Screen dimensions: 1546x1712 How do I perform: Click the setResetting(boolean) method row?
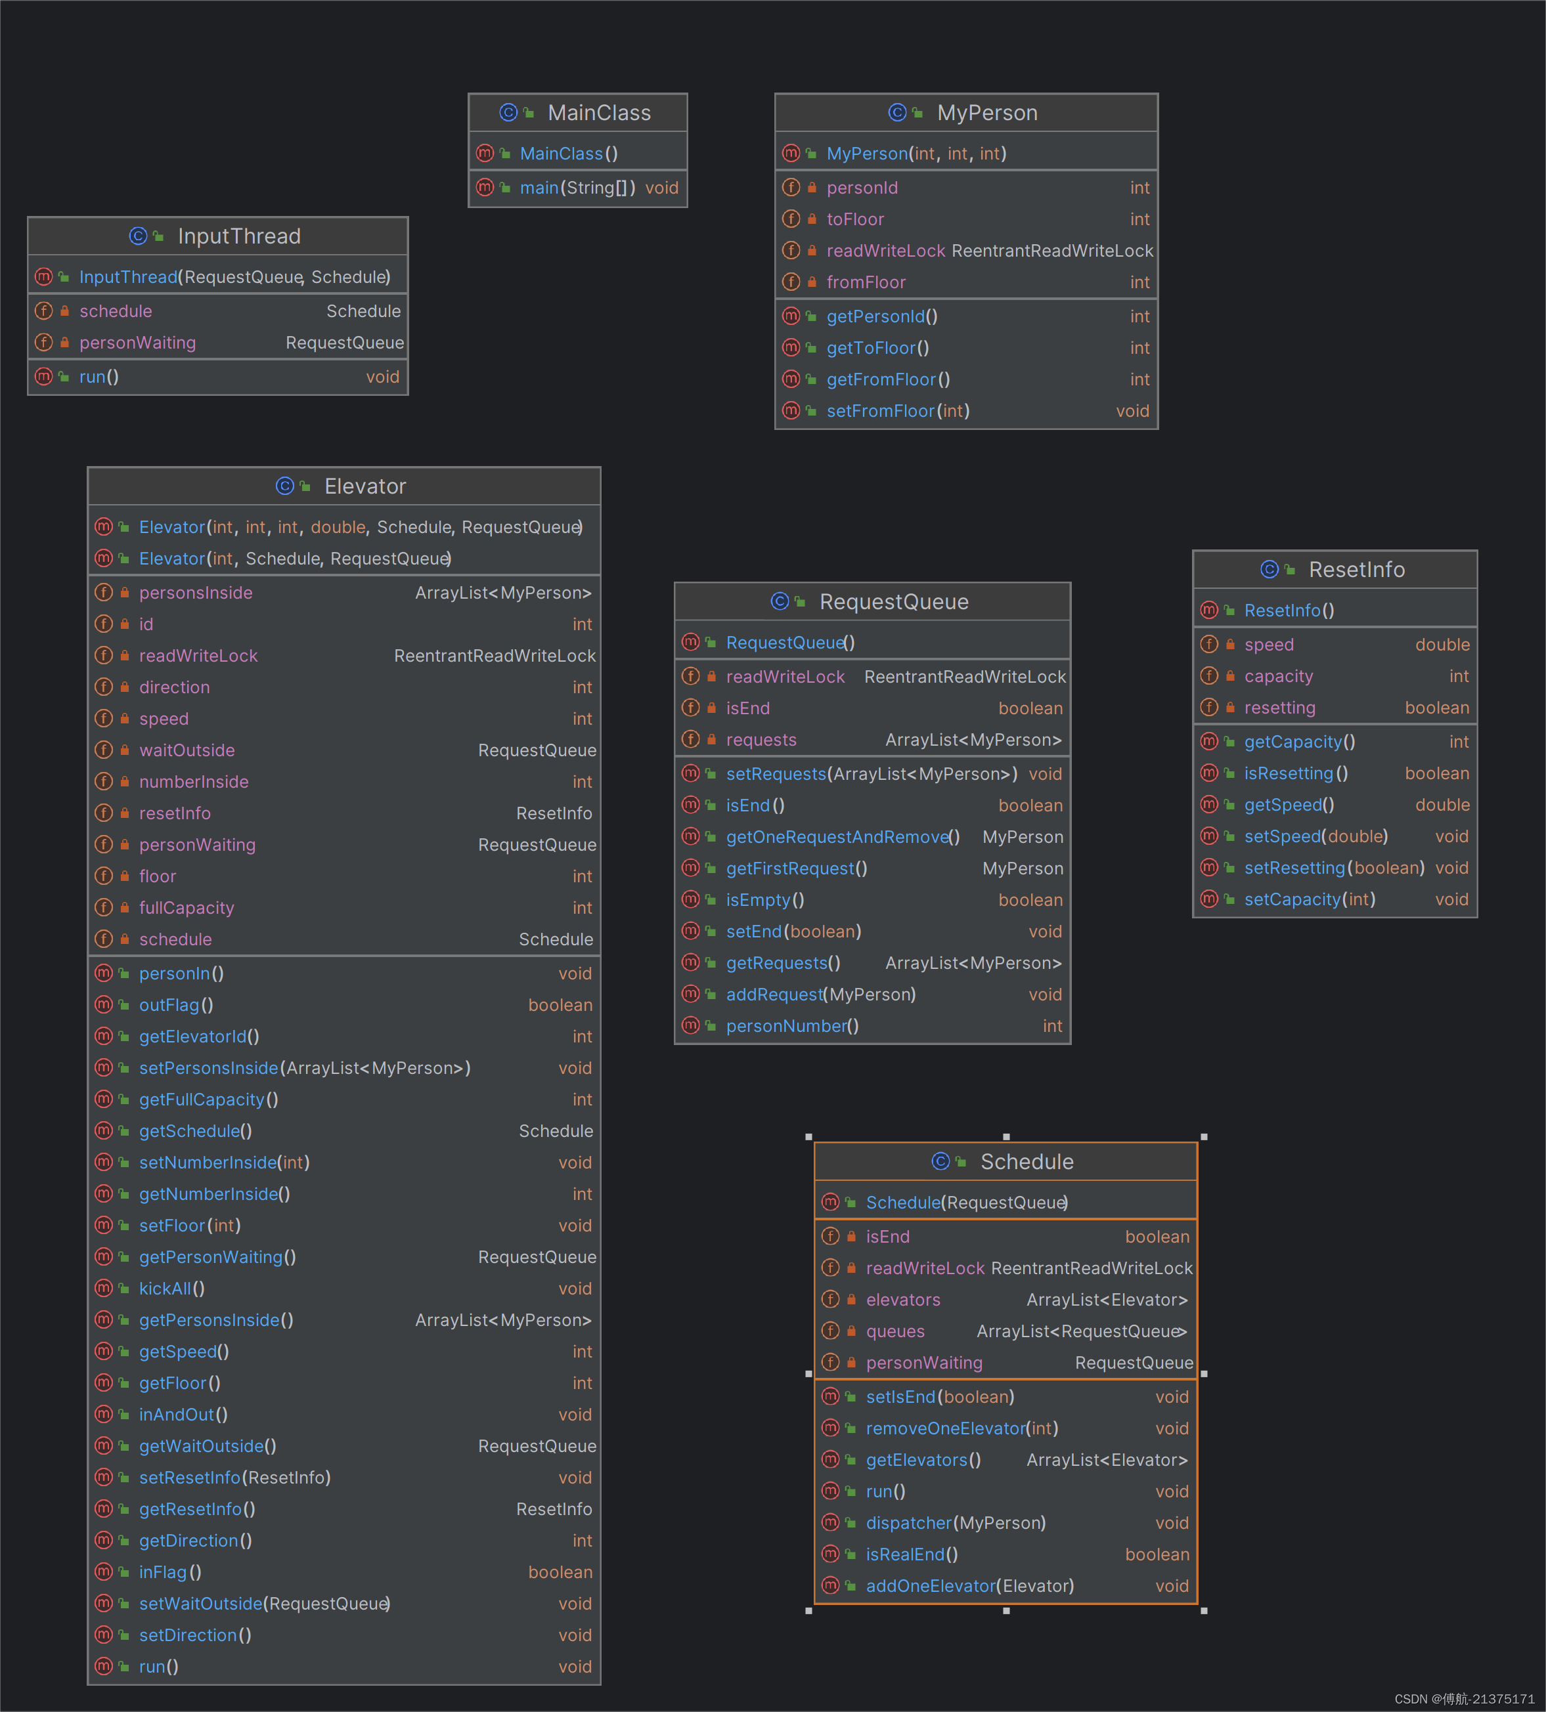click(x=1334, y=868)
